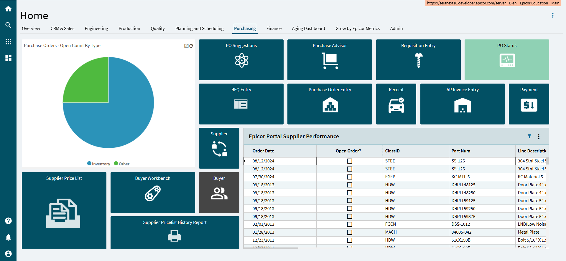Open the notifications bell icon
This screenshot has width=566, height=261.
[x=8, y=237]
